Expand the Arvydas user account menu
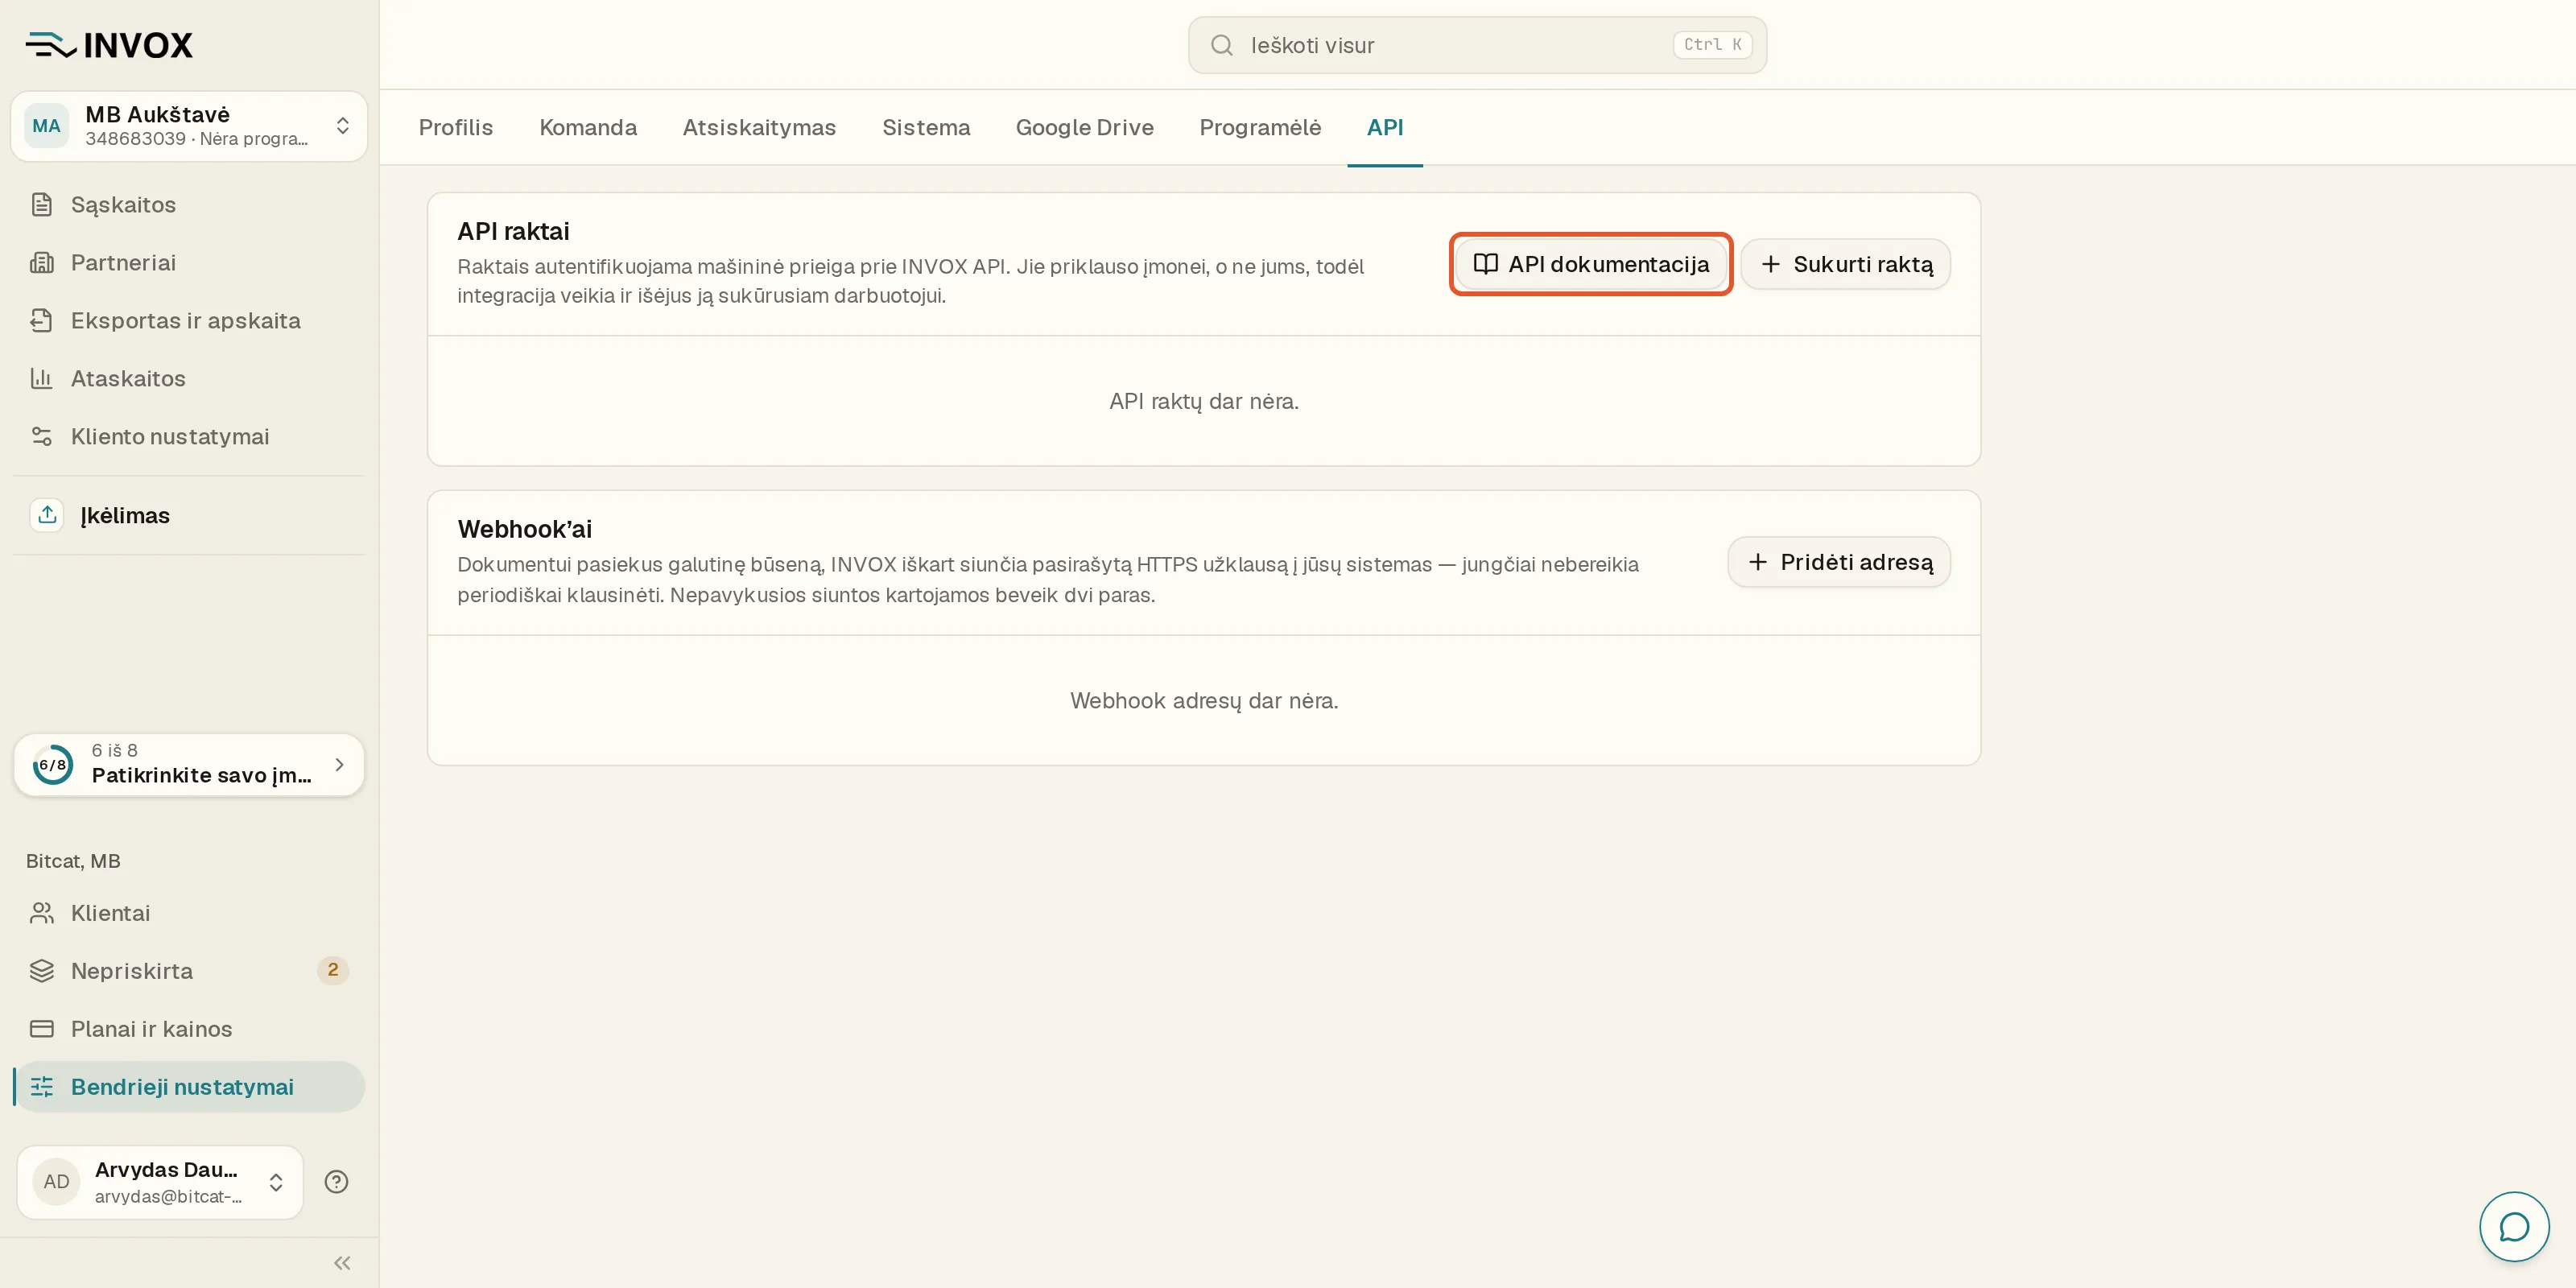The image size is (2576, 1288). tap(276, 1183)
